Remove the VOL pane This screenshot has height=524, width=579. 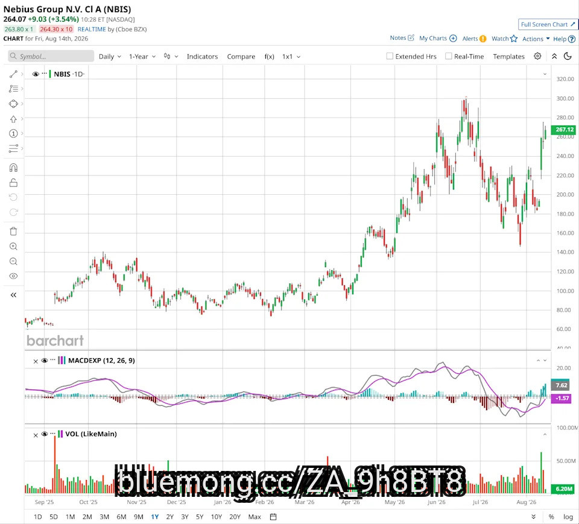(x=36, y=435)
